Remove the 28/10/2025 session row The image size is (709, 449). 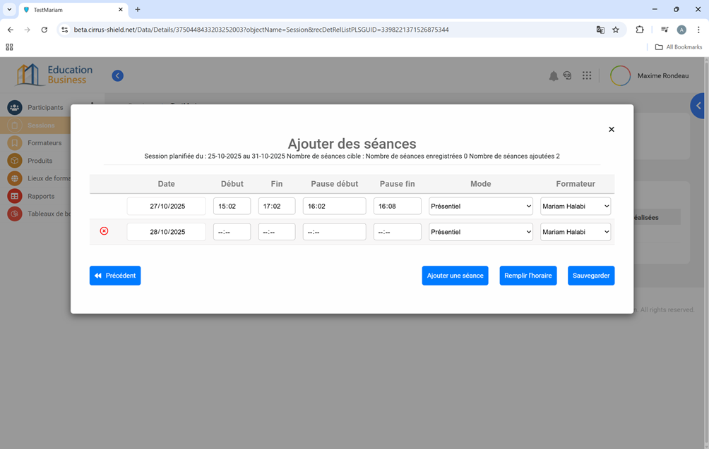point(104,231)
